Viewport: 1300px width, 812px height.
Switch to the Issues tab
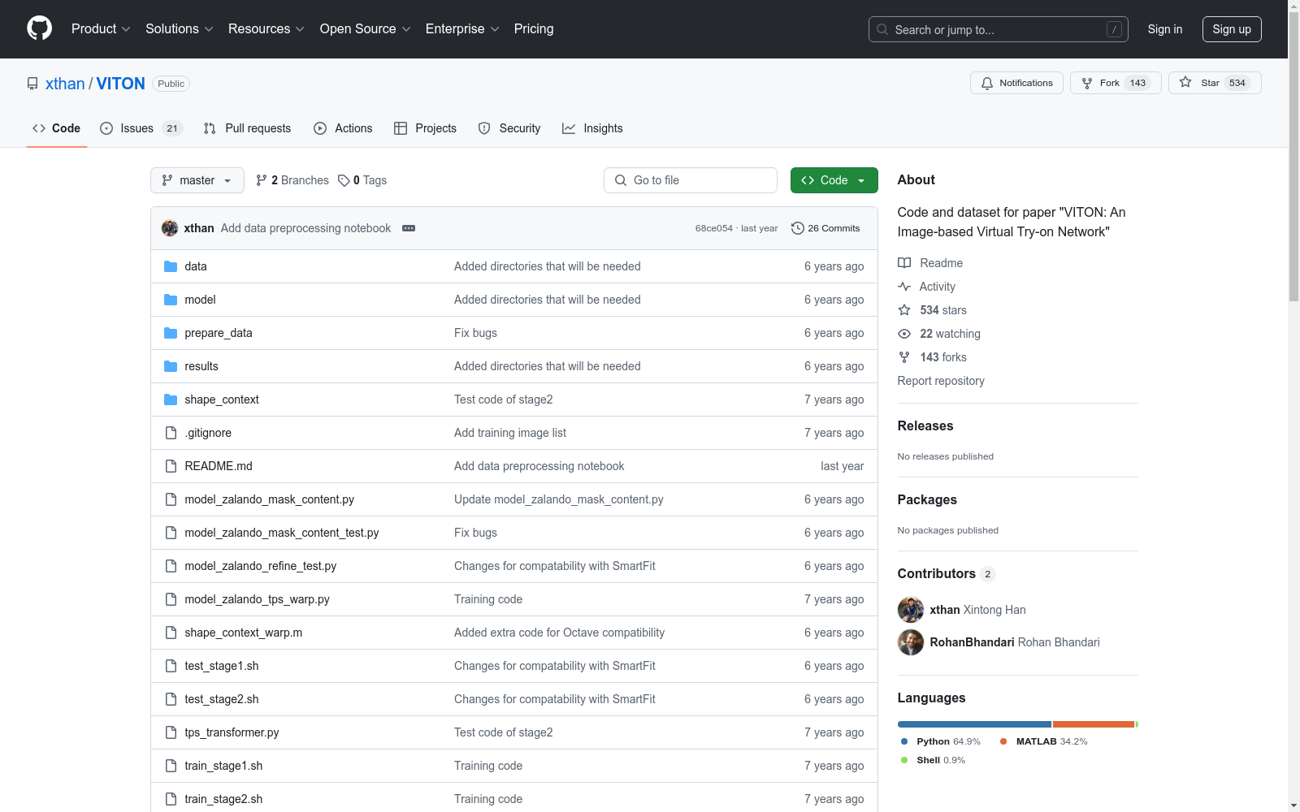(141, 128)
